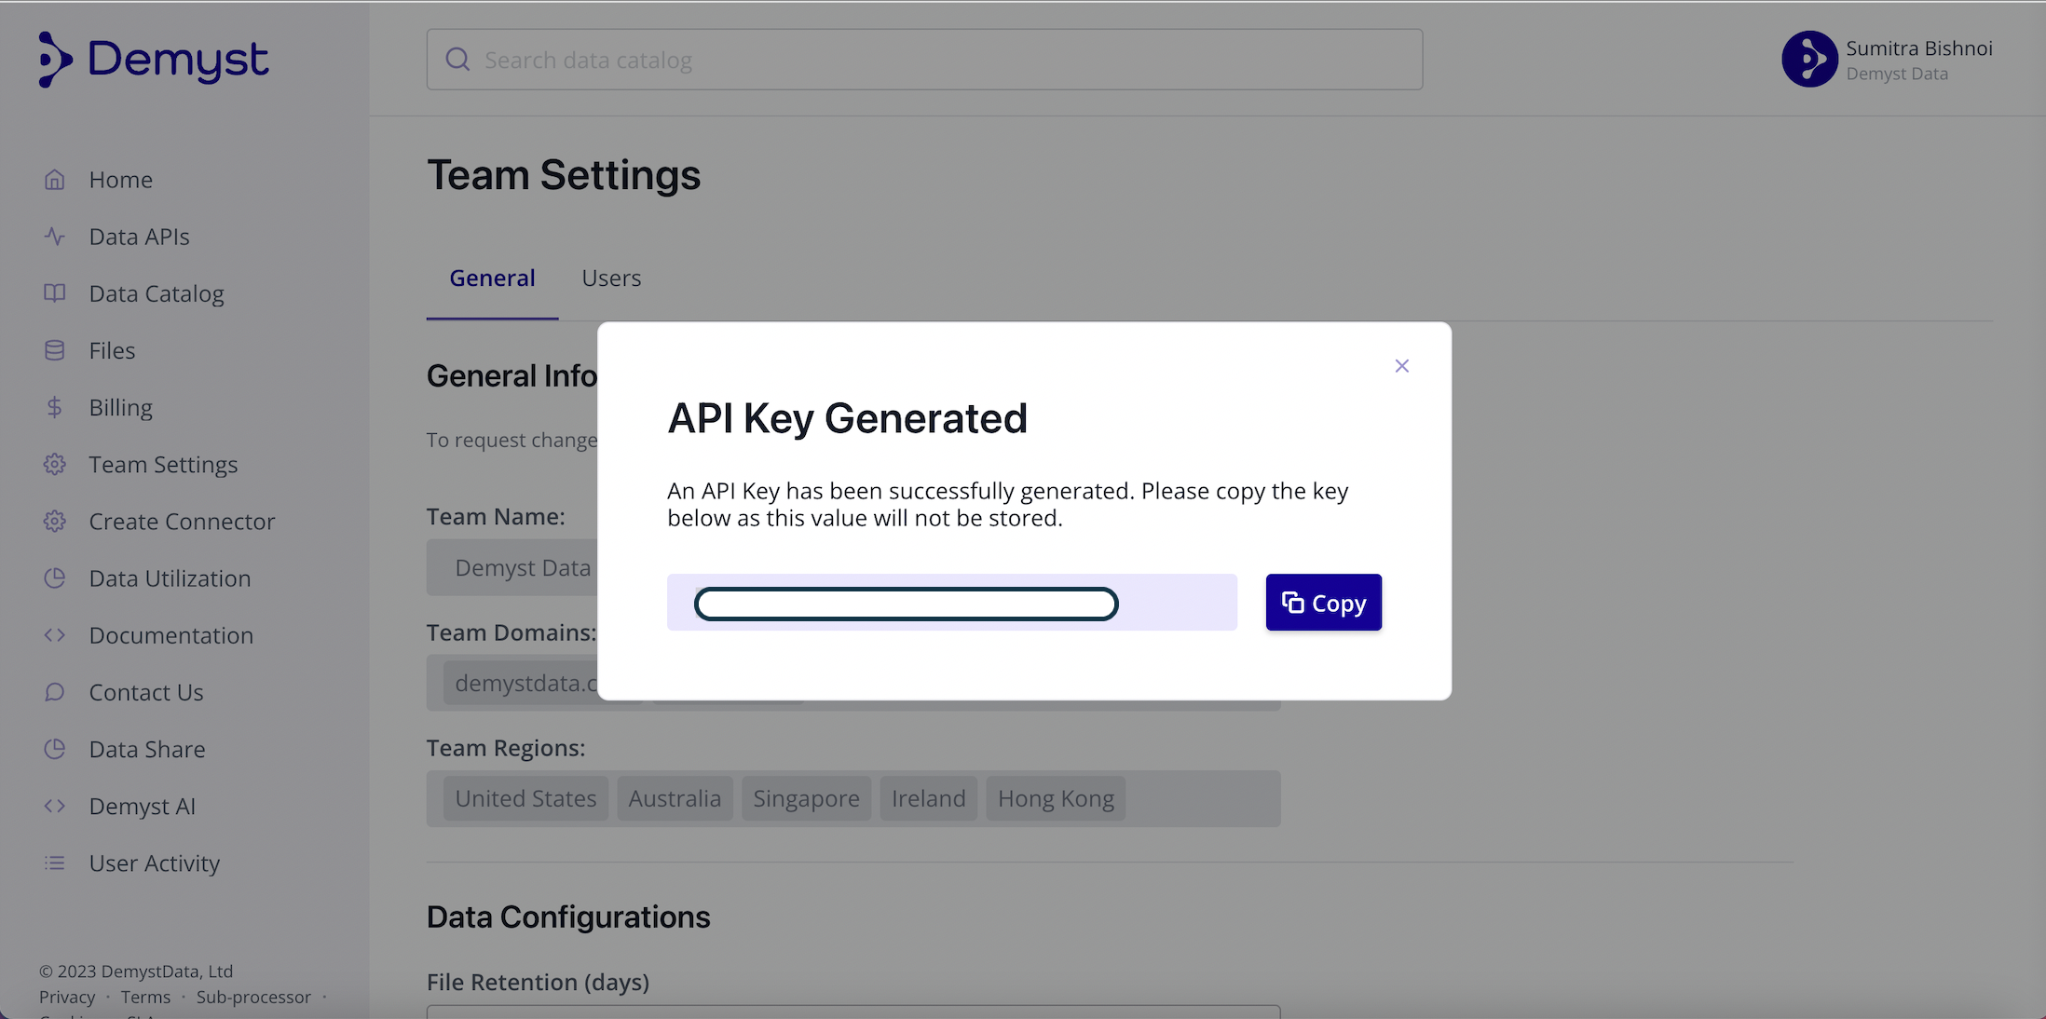This screenshot has width=2046, height=1019.
Task: Go to Demyst AI menu item
Action: [x=142, y=807]
